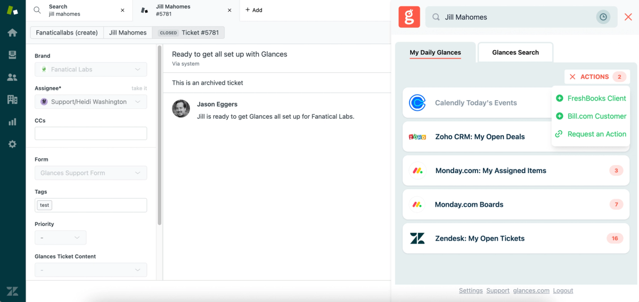This screenshot has width=639, height=302.
Task: Open the Glances Ticket Content dropdown
Action: point(91,270)
